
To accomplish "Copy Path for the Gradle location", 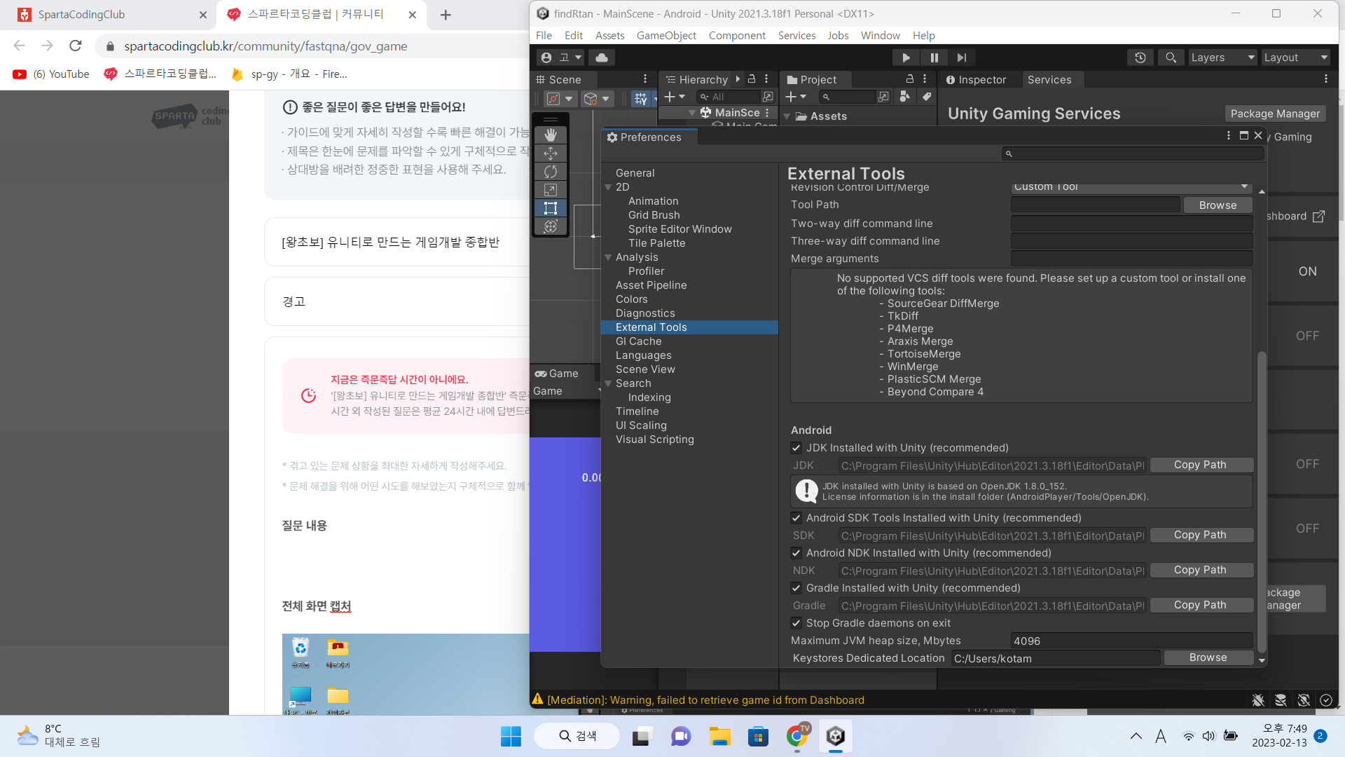I will (1200, 605).
